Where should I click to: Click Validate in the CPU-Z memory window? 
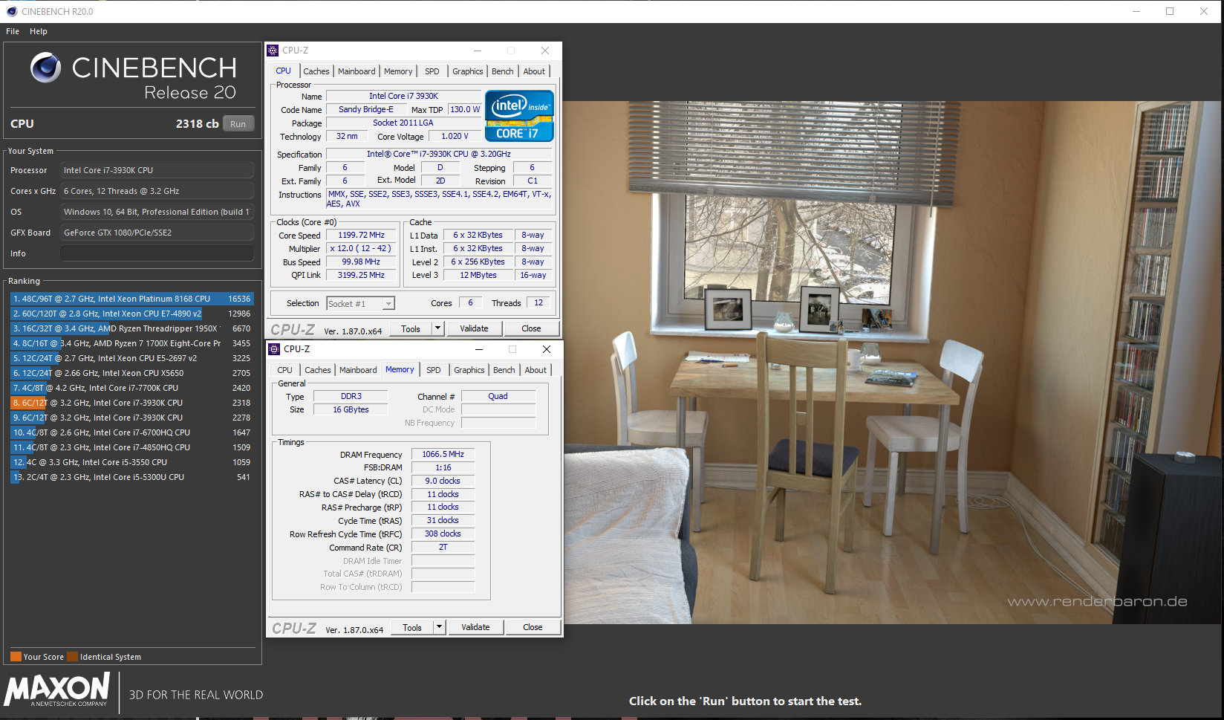pyautogui.click(x=475, y=627)
